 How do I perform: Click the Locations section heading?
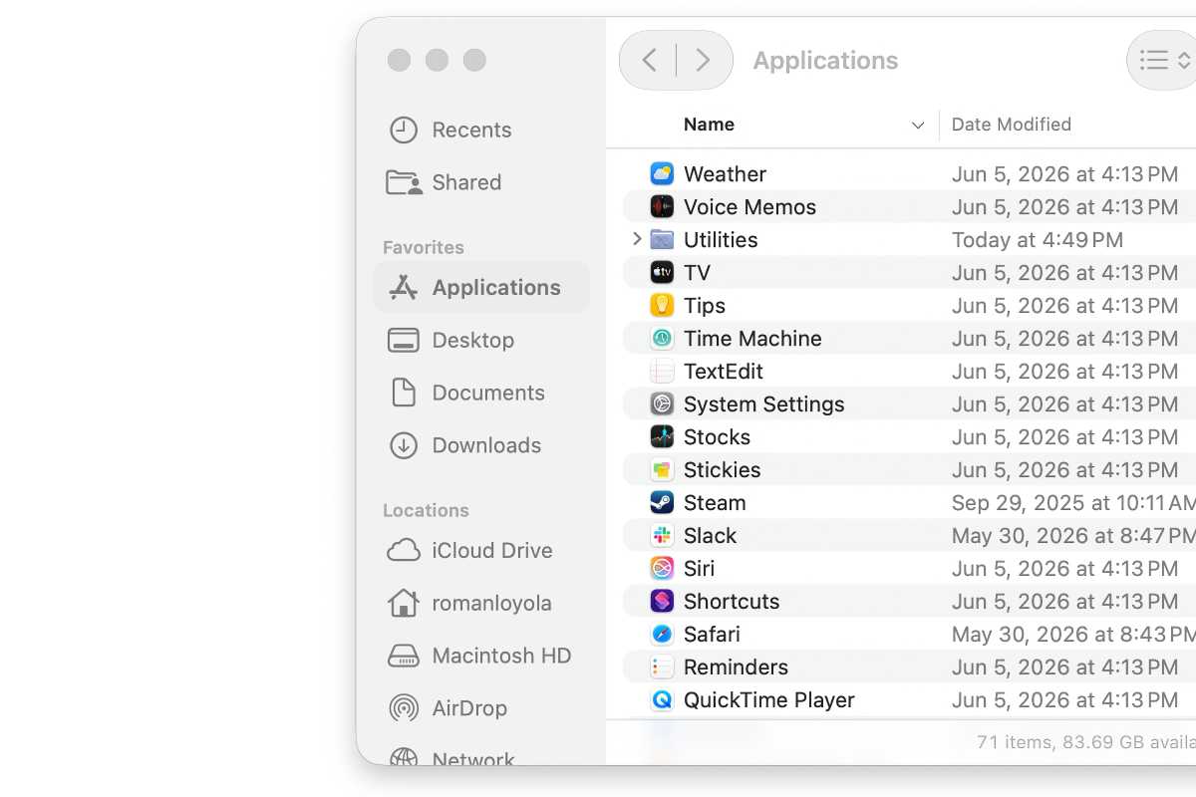[426, 511]
